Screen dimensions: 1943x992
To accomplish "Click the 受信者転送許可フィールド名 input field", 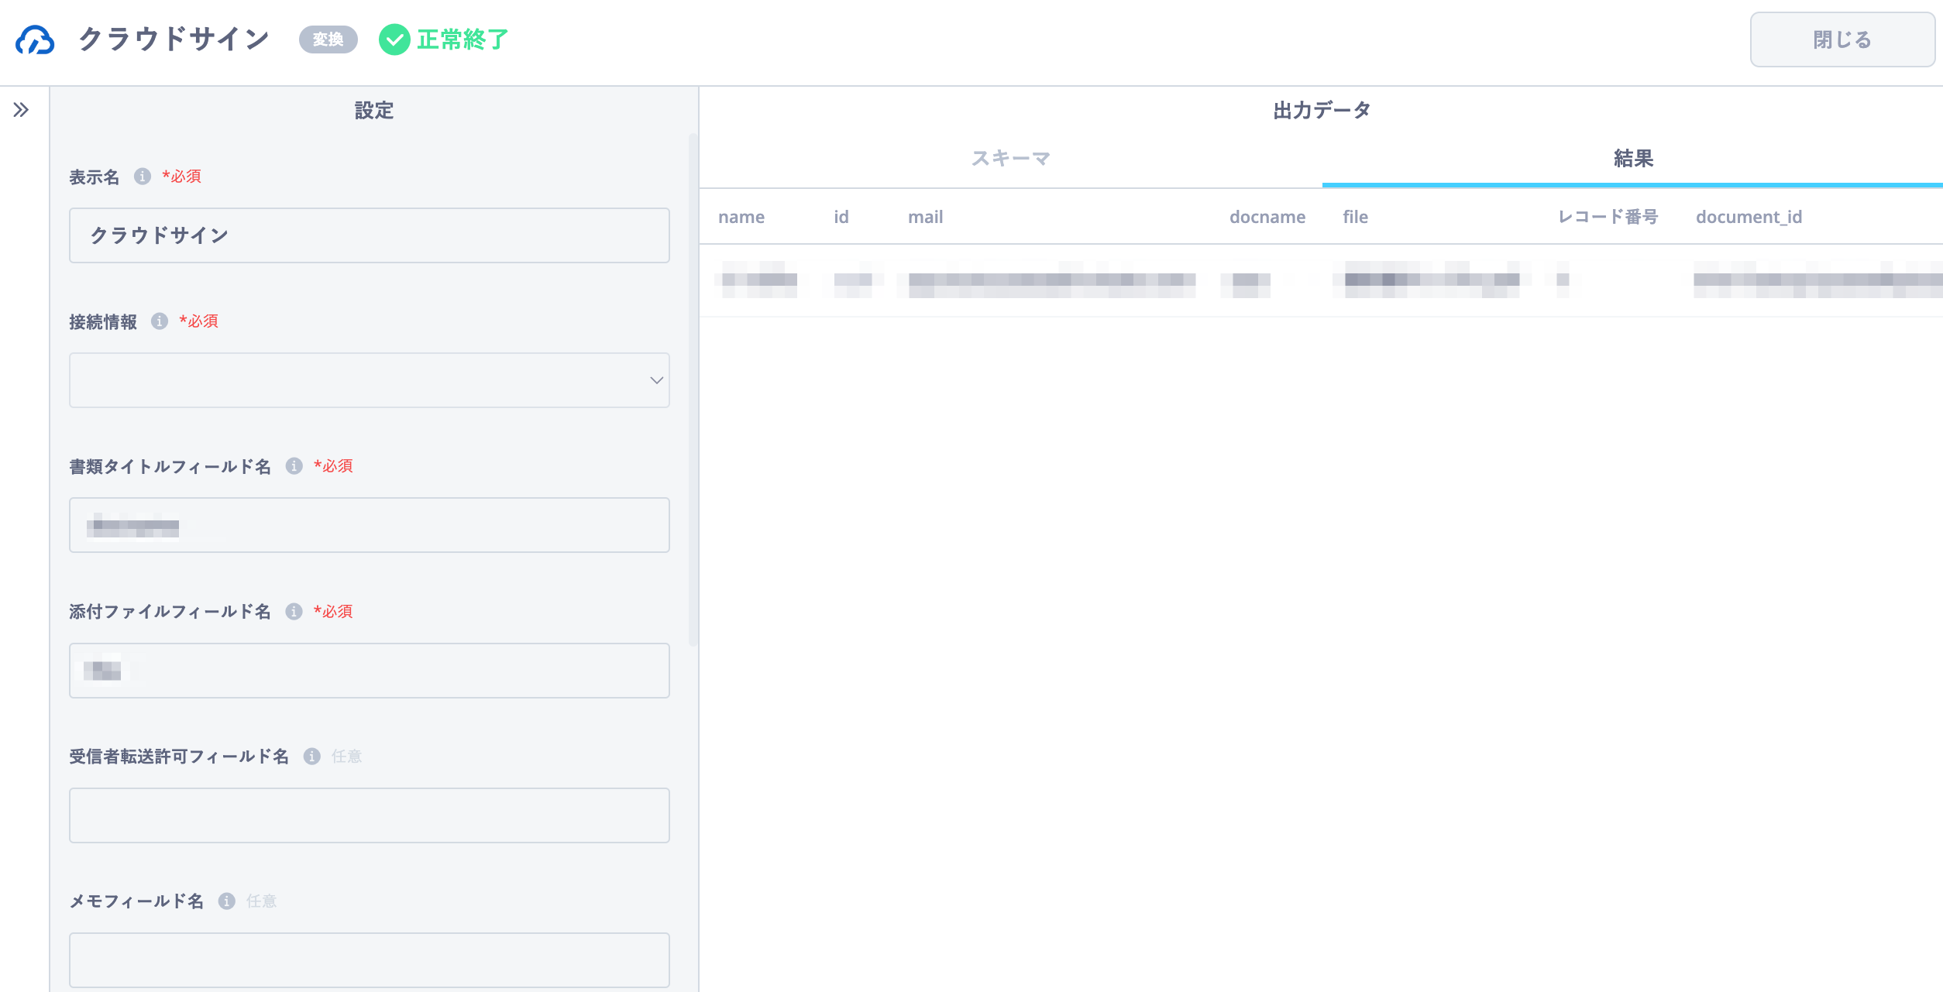I will pos(370,815).
